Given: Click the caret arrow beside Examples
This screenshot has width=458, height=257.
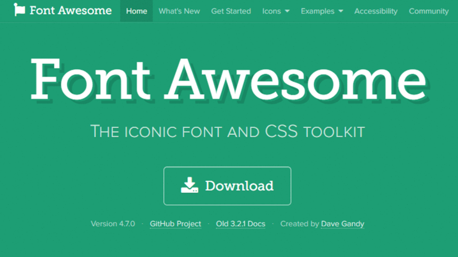Looking at the screenshot, I should tap(341, 11).
